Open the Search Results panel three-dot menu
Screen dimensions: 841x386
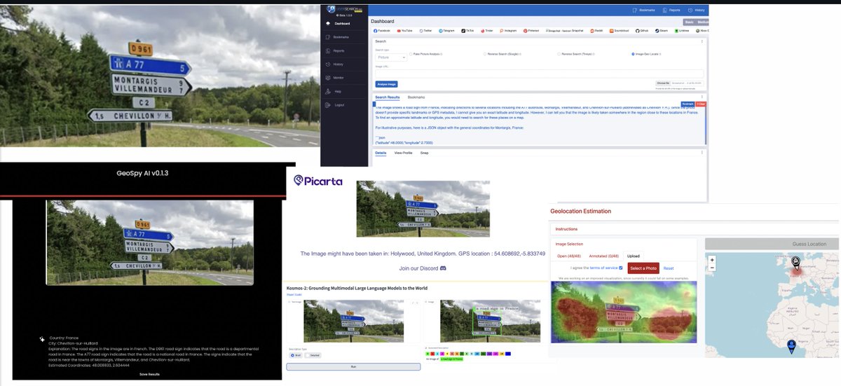pyautogui.click(x=703, y=97)
